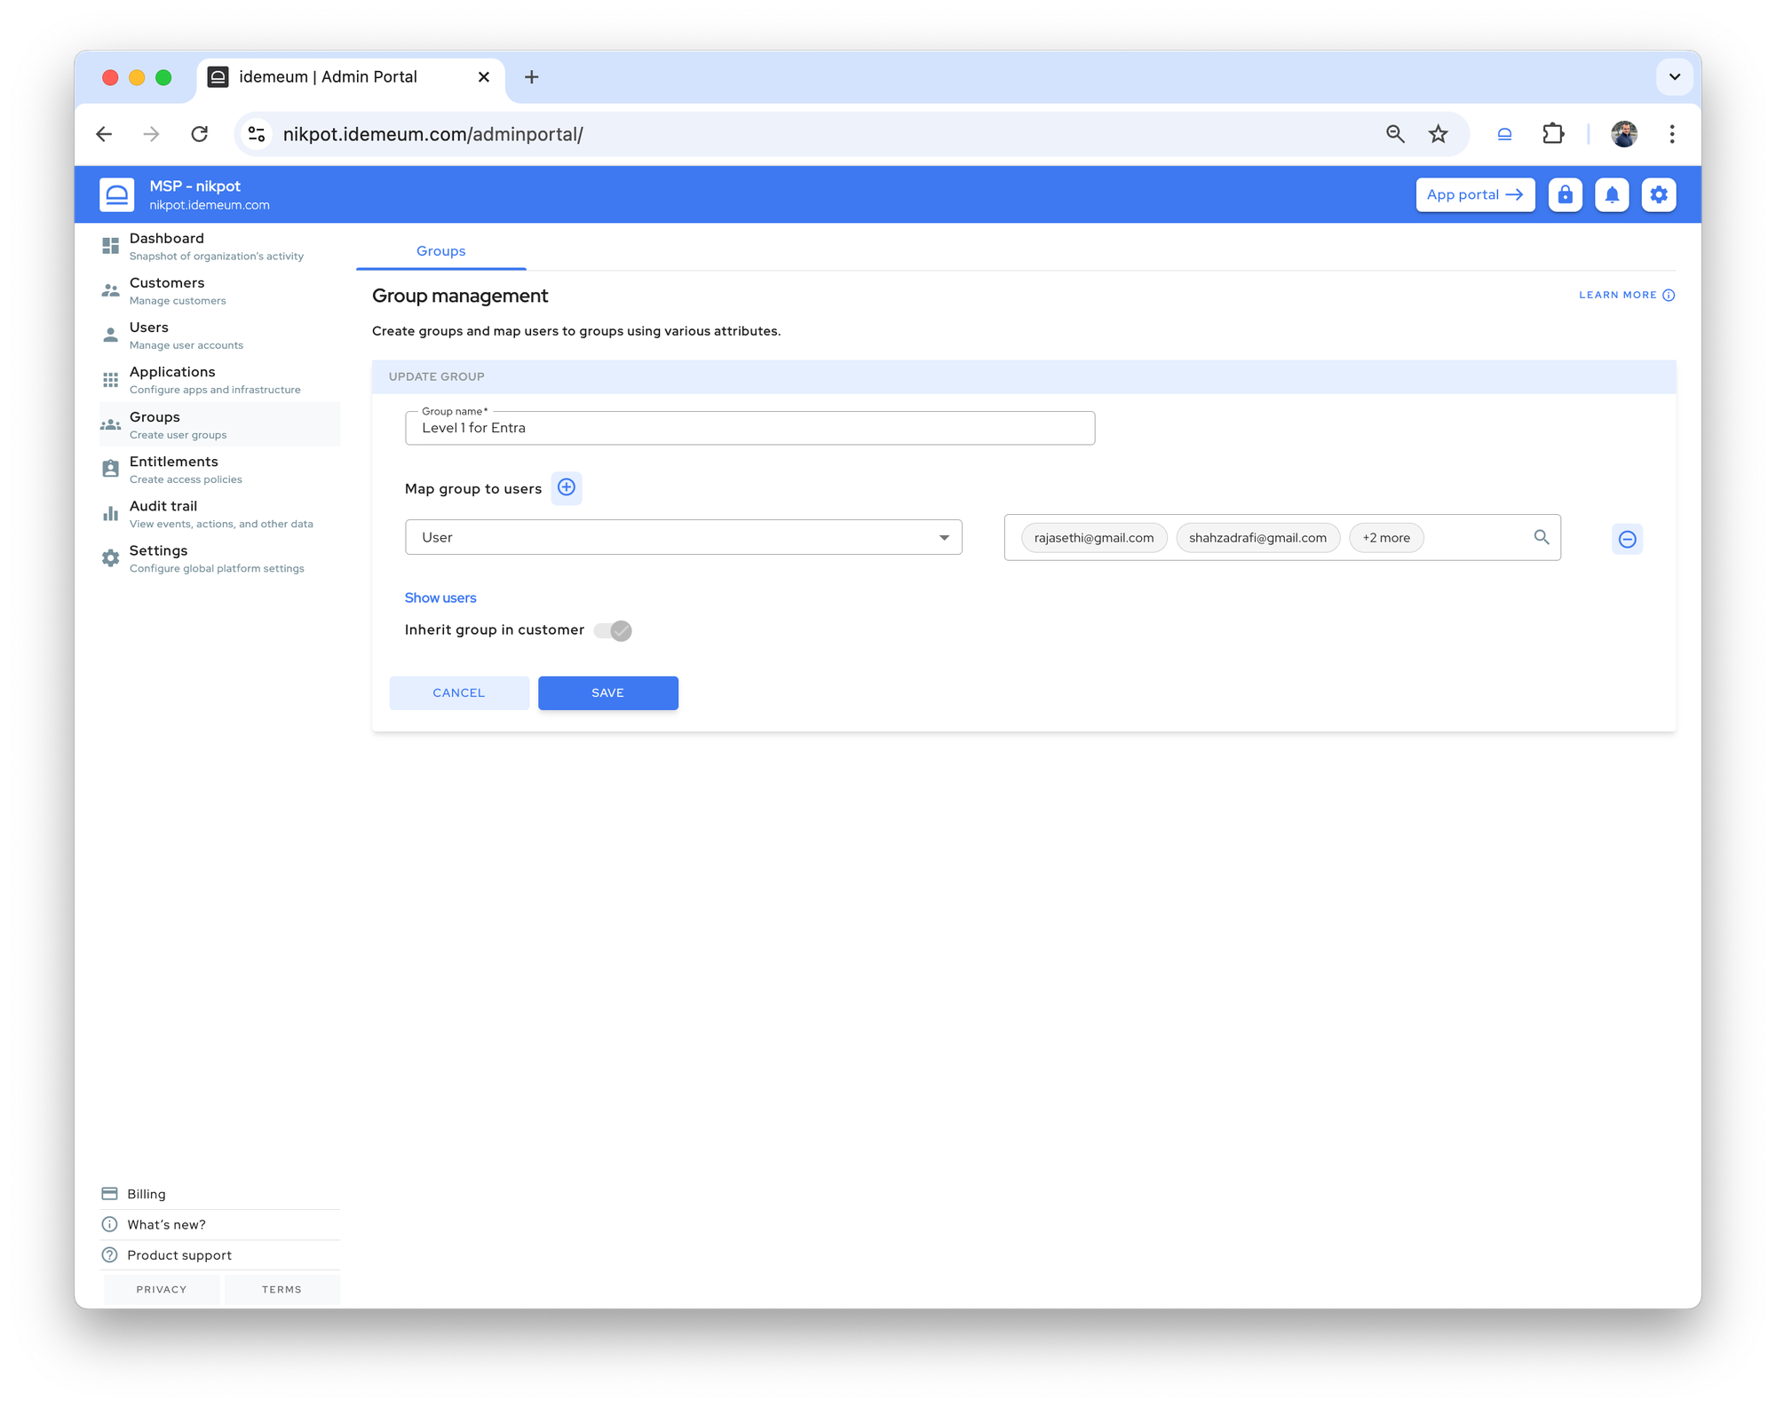Open the Chrome three-dot menu
This screenshot has height=1407, width=1776.
point(1672,134)
